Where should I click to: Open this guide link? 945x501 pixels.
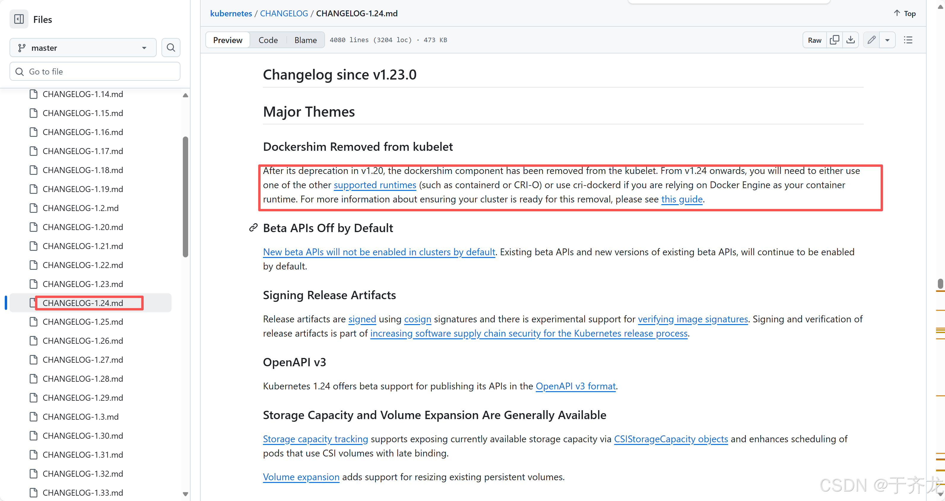tap(682, 199)
